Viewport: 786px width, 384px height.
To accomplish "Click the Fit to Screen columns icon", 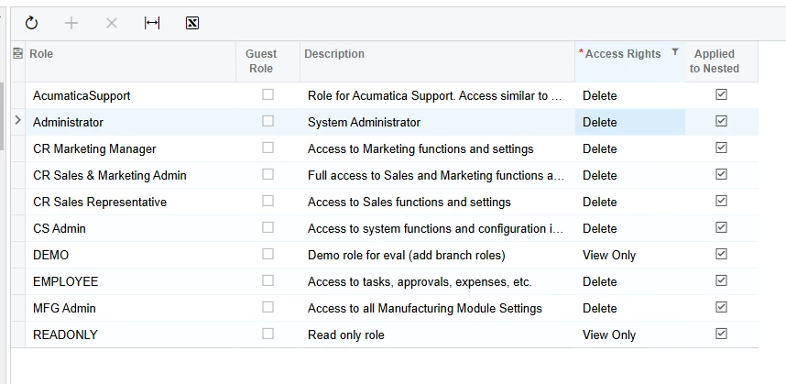I will 152,23.
